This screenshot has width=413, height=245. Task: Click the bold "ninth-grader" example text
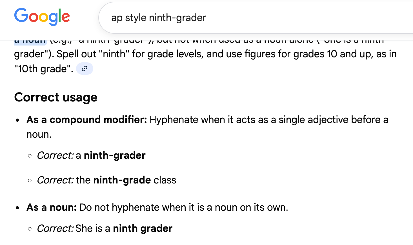coord(115,155)
